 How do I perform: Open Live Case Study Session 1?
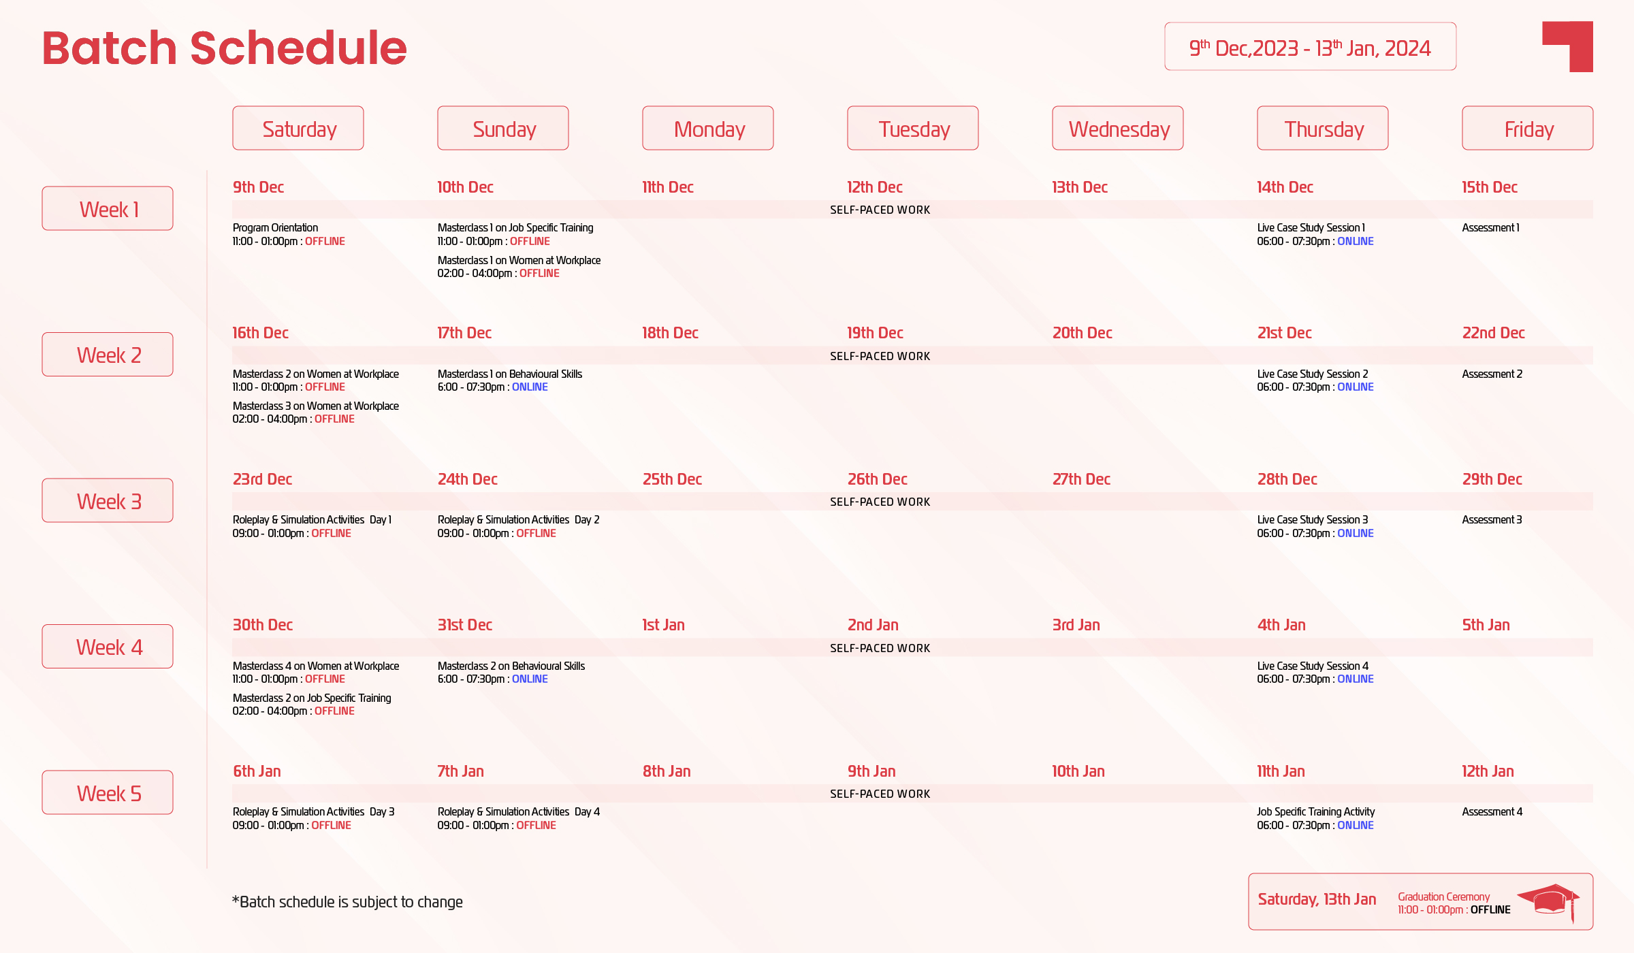pos(1311,228)
